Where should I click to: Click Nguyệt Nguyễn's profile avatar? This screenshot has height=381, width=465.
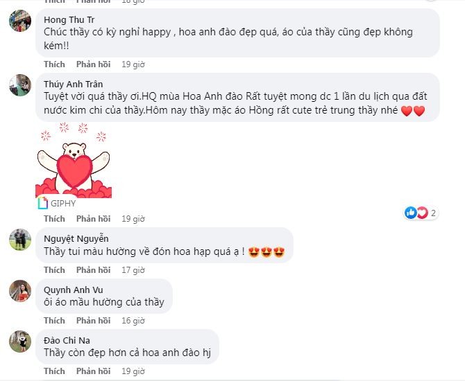pos(20,240)
